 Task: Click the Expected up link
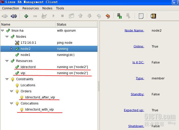click(x=134, y=110)
